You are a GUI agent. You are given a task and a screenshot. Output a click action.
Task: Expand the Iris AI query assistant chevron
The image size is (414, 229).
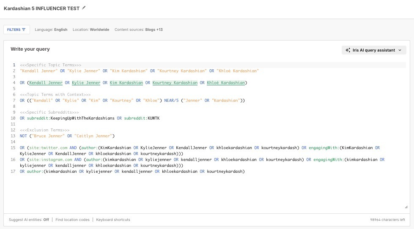click(x=400, y=50)
